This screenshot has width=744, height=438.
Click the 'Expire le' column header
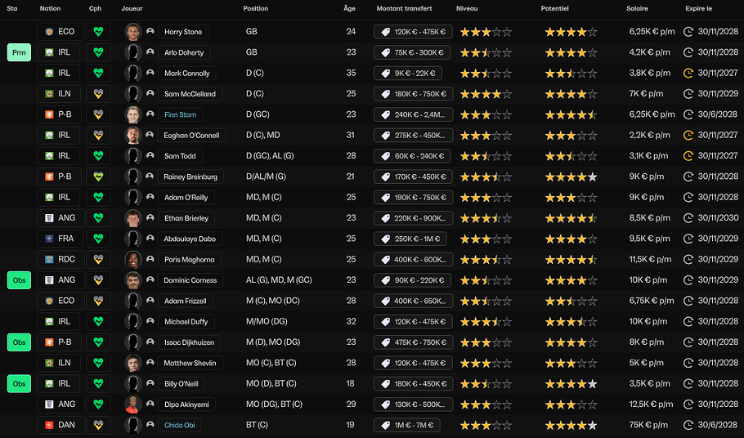(x=698, y=9)
